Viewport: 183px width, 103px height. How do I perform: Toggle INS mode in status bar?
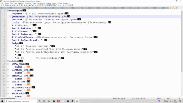click(180, 98)
